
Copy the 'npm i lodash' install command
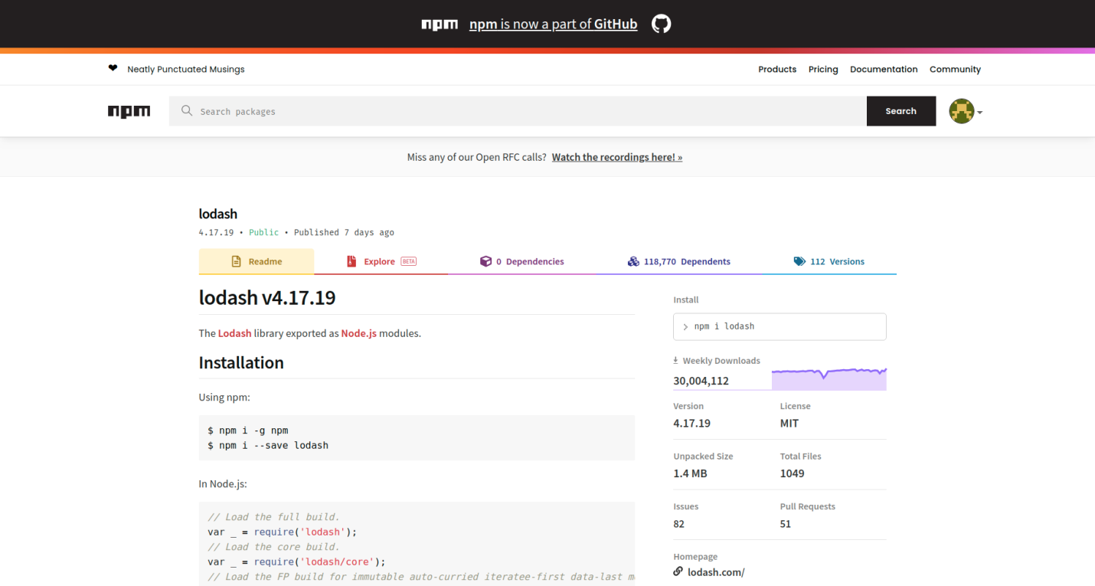click(780, 326)
